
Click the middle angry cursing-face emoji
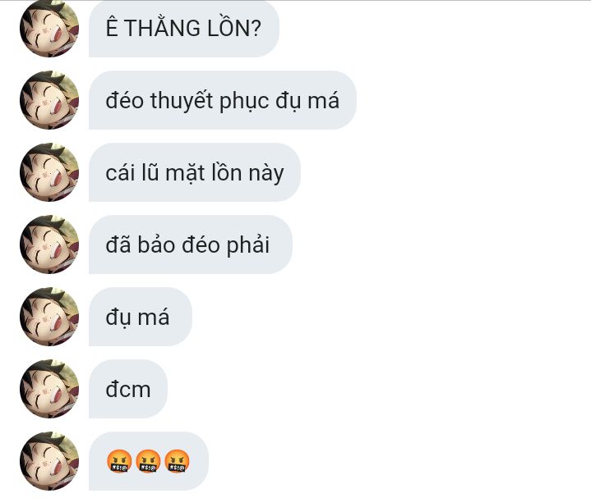pos(148,461)
